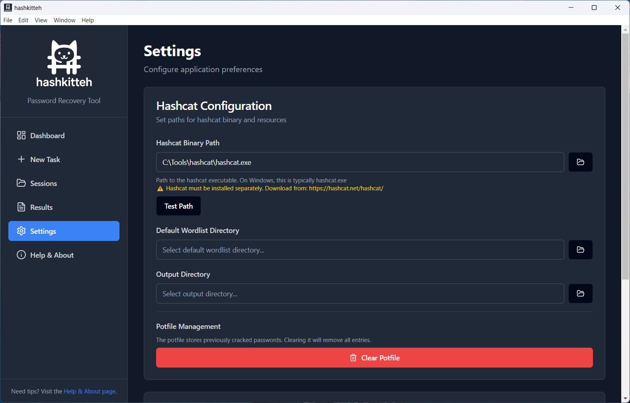Minimize the hashkitteh window
Image resolution: width=630 pixels, height=403 pixels.
click(x=571, y=8)
